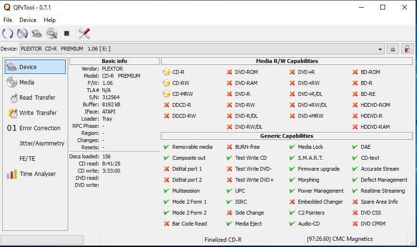This screenshot has height=247, width=417.
Task: Click the buffer value '8192 kB'
Action: (x=111, y=104)
